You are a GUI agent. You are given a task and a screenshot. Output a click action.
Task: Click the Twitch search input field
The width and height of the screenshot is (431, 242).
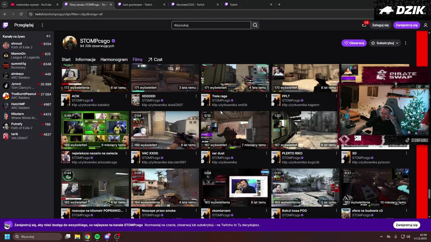click(211, 25)
